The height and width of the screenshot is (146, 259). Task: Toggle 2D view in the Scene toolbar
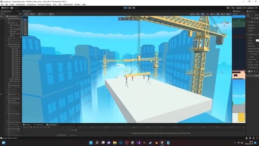coord(198,14)
